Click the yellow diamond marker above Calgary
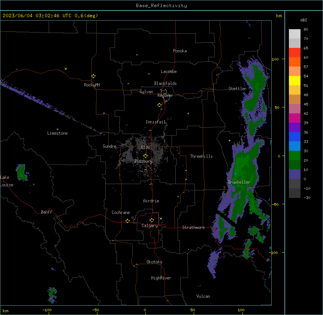323x315 pixels. pyautogui.click(x=152, y=220)
